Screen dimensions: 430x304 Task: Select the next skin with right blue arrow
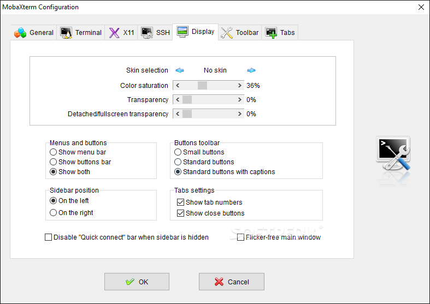pyautogui.click(x=251, y=70)
